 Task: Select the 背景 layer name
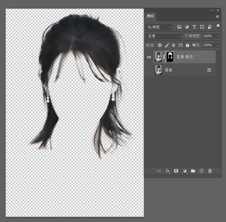168,70
